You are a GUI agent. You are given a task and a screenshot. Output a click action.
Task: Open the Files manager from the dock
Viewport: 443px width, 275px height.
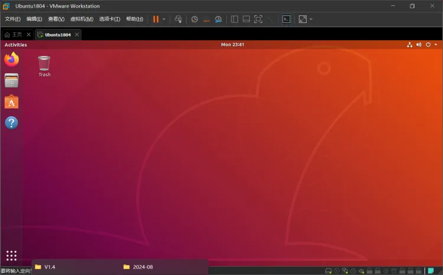pos(11,80)
